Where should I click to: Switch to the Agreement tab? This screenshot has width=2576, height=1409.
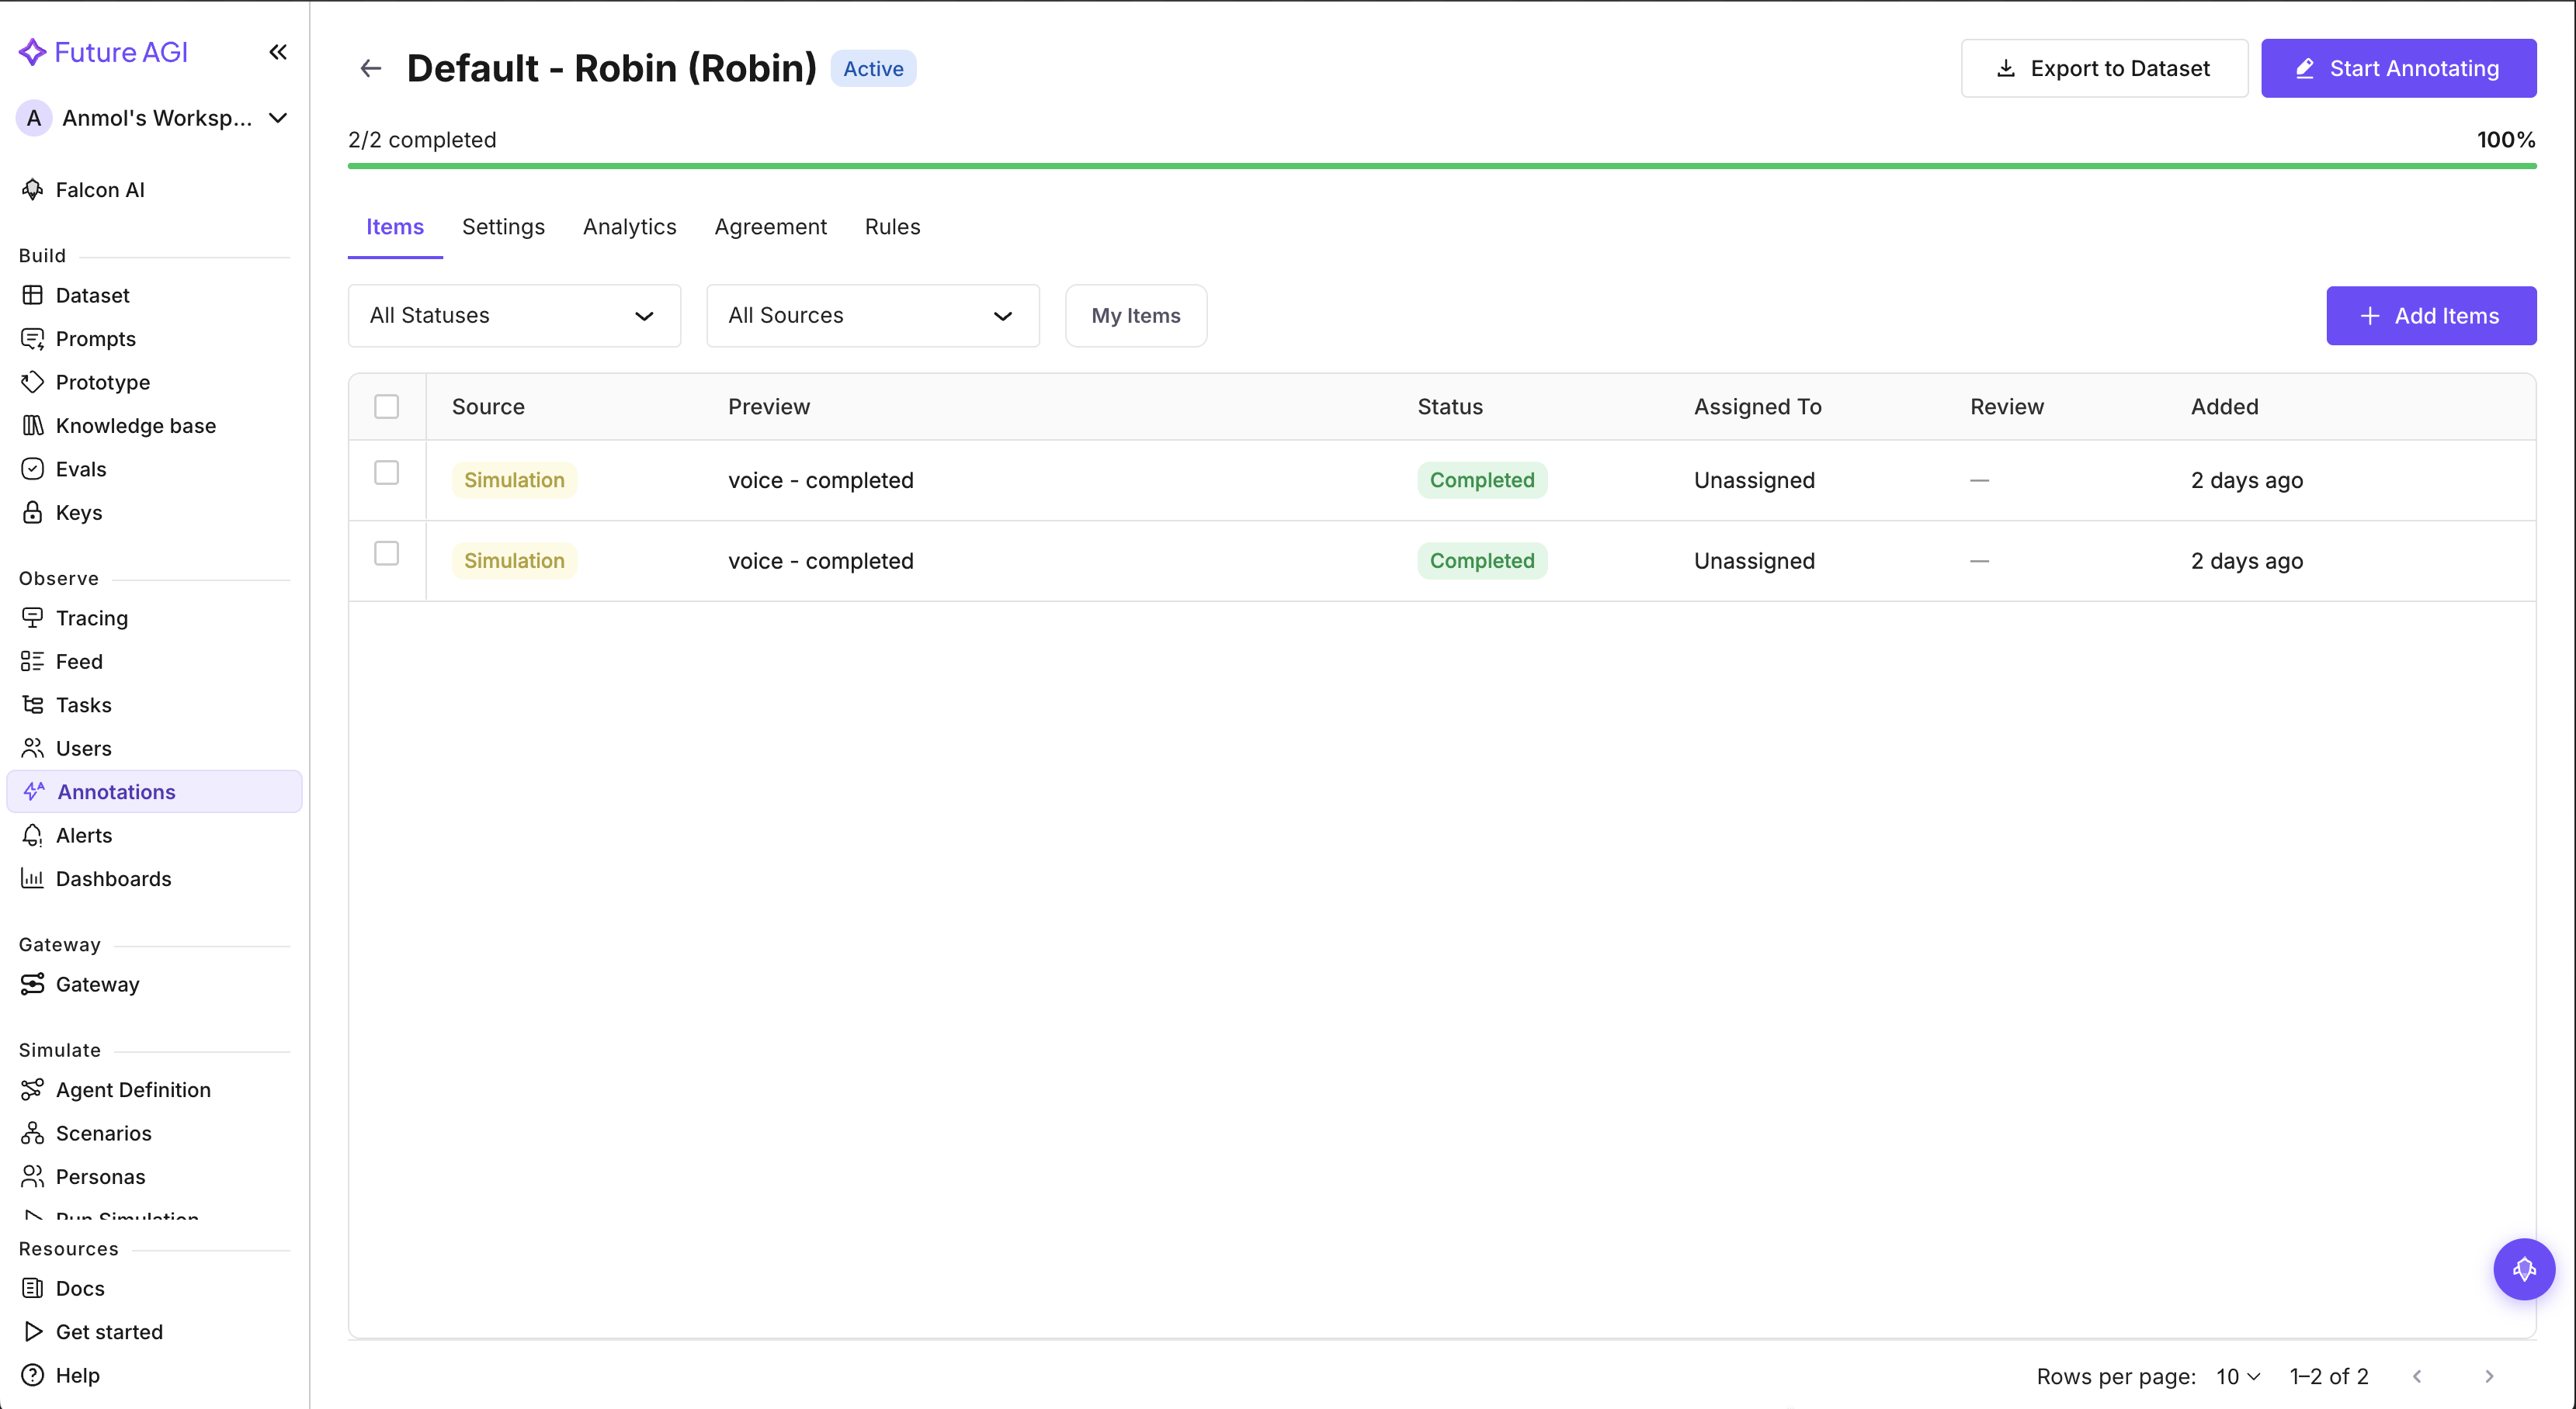tap(770, 227)
